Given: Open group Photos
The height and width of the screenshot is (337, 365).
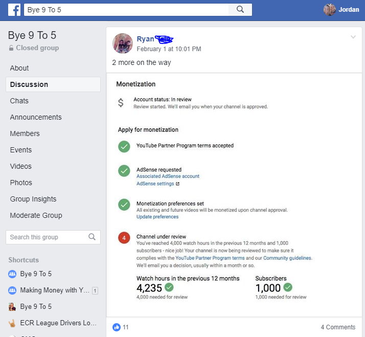Looking at the screenshot, I should coord(21,183).
